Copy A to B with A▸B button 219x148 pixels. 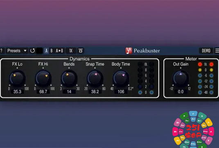click(59, 51)
